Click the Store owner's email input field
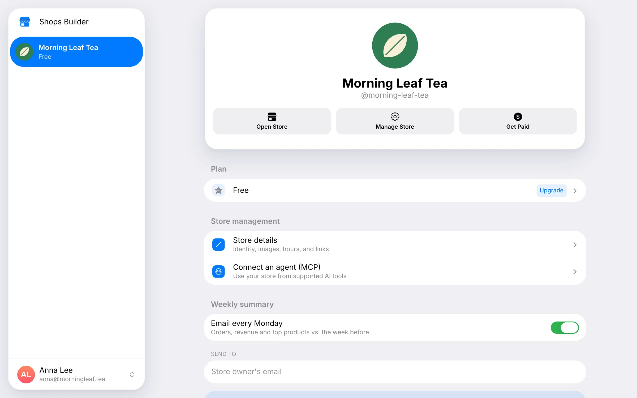637x398 pixels. click(395, 372)
